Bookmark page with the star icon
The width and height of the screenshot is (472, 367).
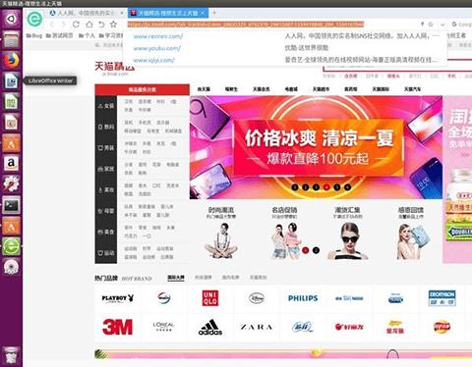pyautogui.click(x=113, y=24)
